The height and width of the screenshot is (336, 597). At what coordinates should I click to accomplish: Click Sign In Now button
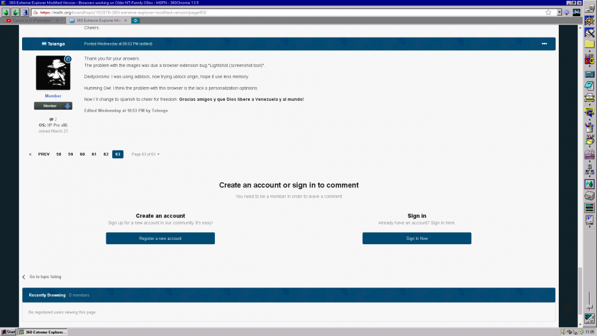417,238
